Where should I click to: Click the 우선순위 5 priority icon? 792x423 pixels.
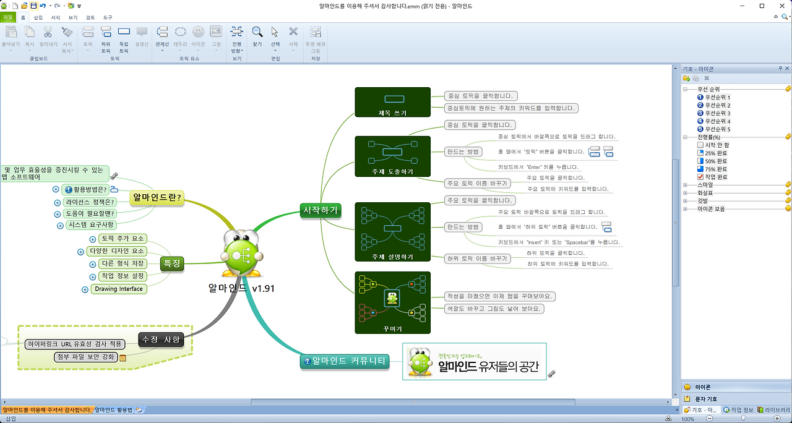click(700, 129)
